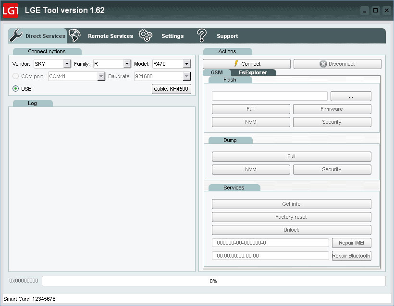394x306 pixels.
Task: Click the browse file button with ellipsis
Action: (351, 96)
